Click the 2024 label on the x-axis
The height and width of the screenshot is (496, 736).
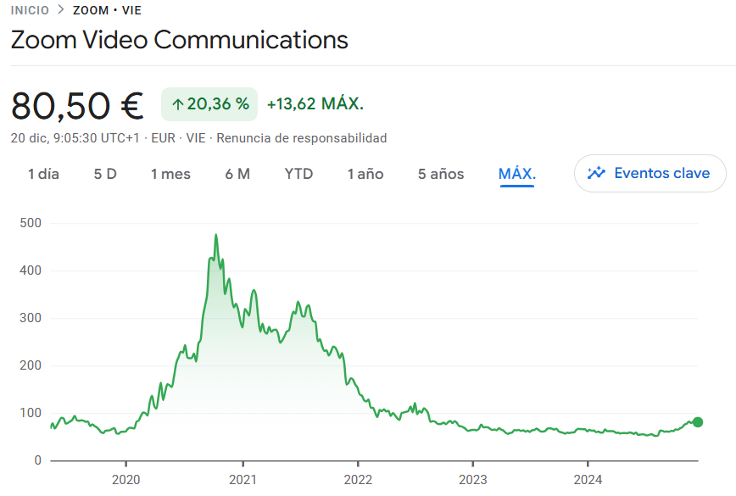coord(588,480)
